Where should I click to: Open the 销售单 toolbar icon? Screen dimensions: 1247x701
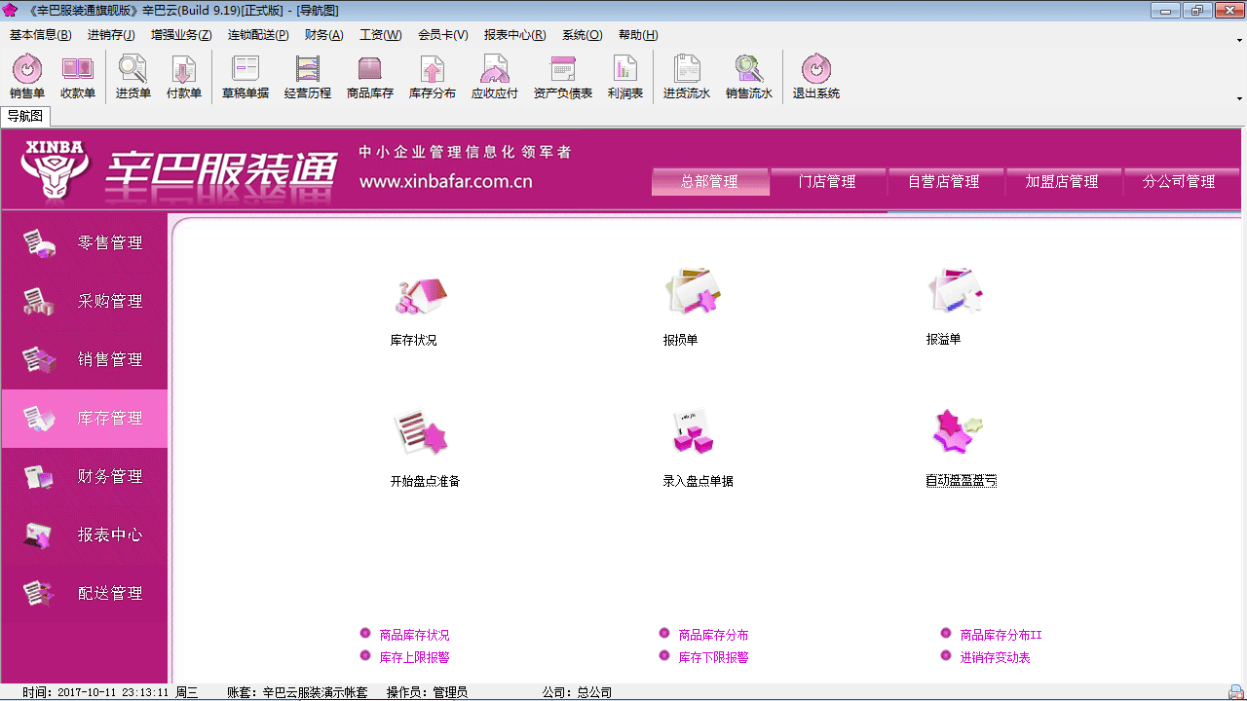coord(27,78)
